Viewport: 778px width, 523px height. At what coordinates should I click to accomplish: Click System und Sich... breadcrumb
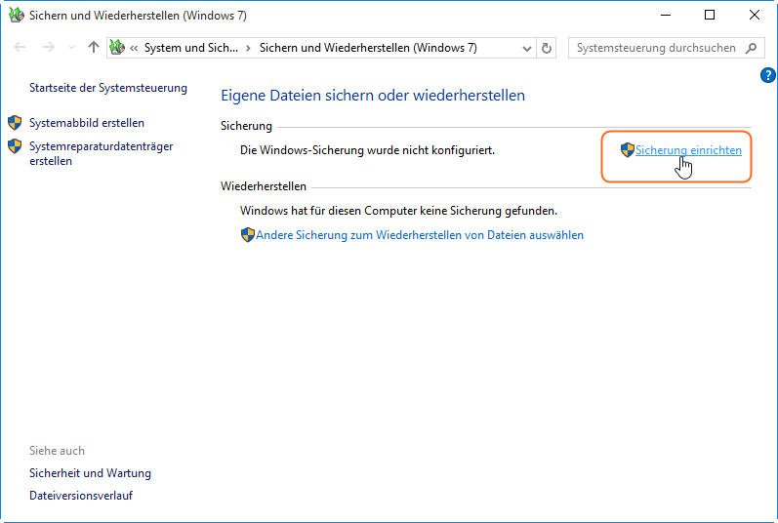coord(191,48)
